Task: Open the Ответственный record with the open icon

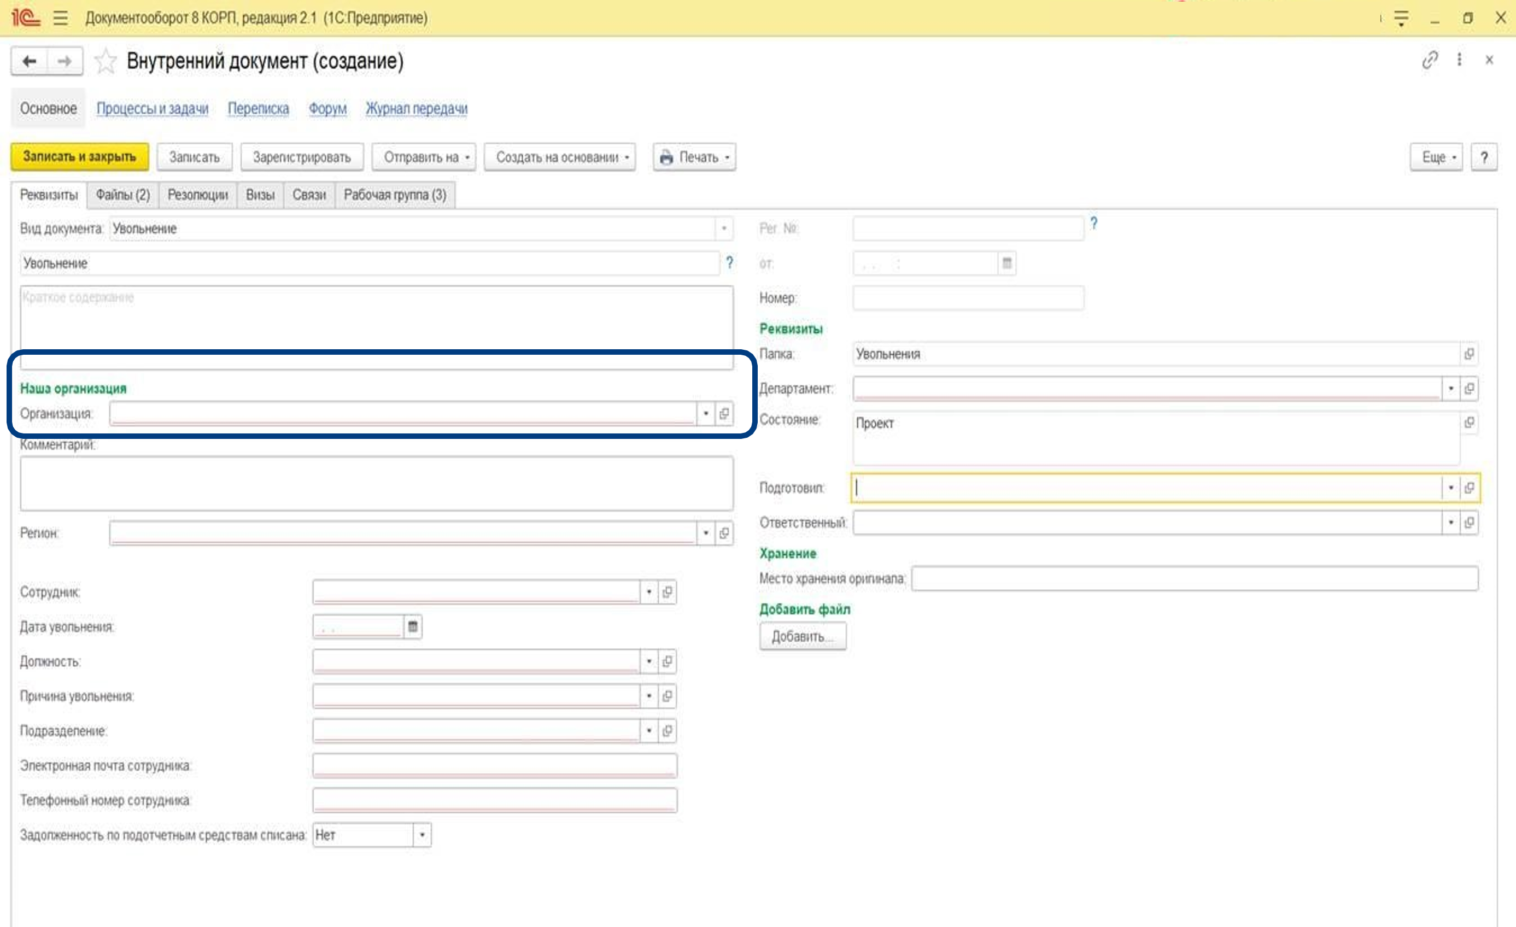Action: tap(1469, 522)
